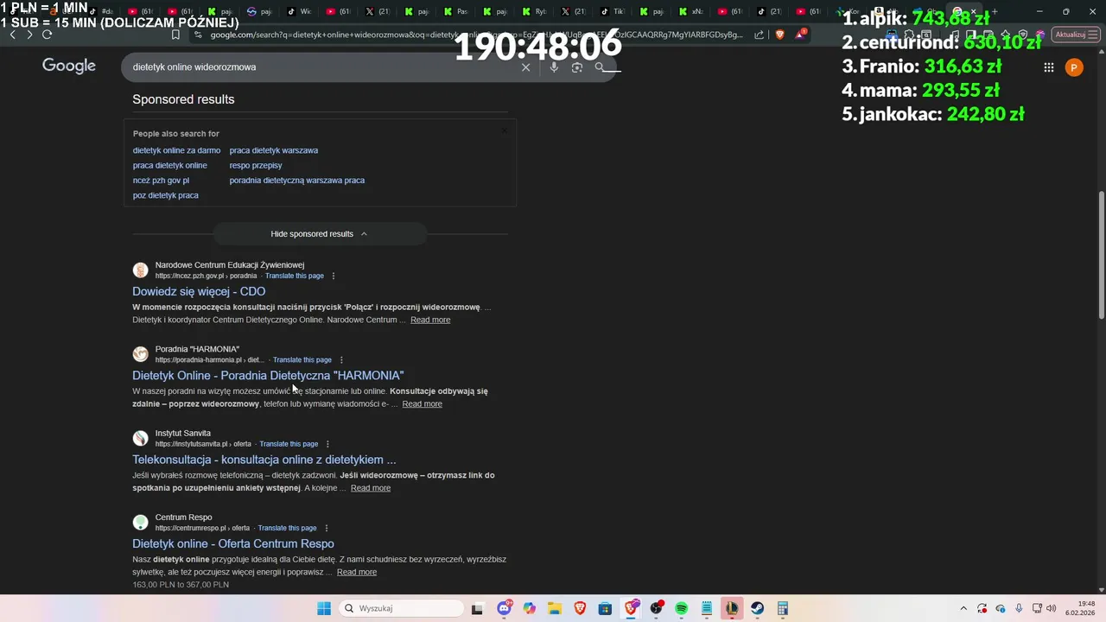Image resolution: width=1106 pixels, height=622 pixels.
Task: Read more of Poradnia HARMONIA snippet
Action: click(x=423, y=403)
